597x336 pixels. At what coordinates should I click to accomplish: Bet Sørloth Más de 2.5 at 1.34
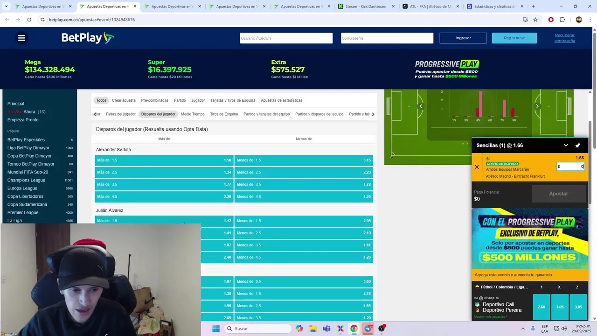click(x=164, y=172)
